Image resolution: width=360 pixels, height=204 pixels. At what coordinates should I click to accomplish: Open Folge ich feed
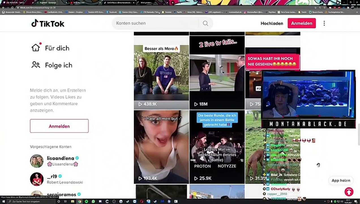click(59, 65)
